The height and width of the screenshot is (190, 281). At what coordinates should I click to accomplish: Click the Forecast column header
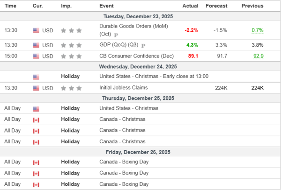point(216,6)
